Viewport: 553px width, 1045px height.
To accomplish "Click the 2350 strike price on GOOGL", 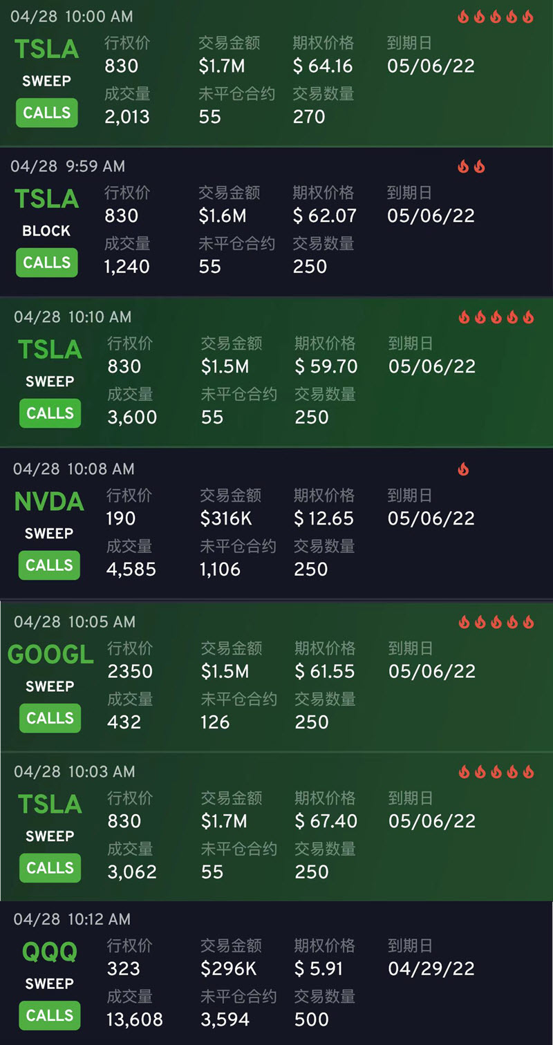I will point(130,671).
